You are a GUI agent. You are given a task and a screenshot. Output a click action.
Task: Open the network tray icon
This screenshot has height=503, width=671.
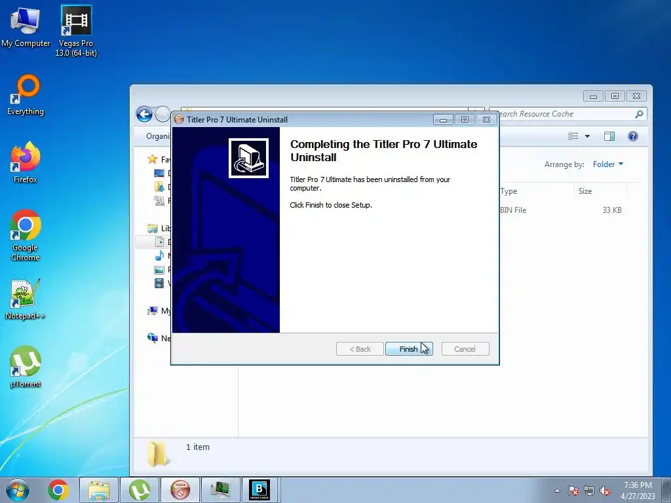589,491
